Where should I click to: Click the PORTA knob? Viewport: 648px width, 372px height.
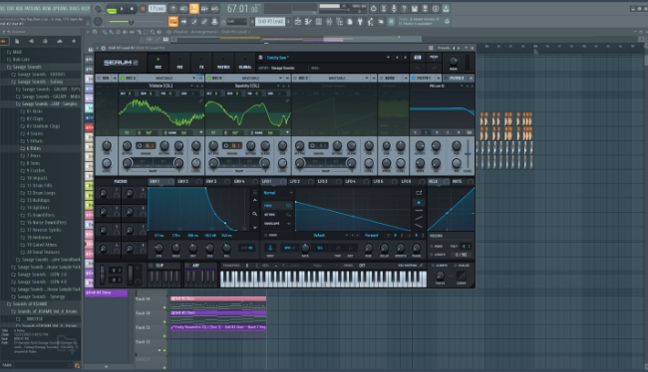440,276
